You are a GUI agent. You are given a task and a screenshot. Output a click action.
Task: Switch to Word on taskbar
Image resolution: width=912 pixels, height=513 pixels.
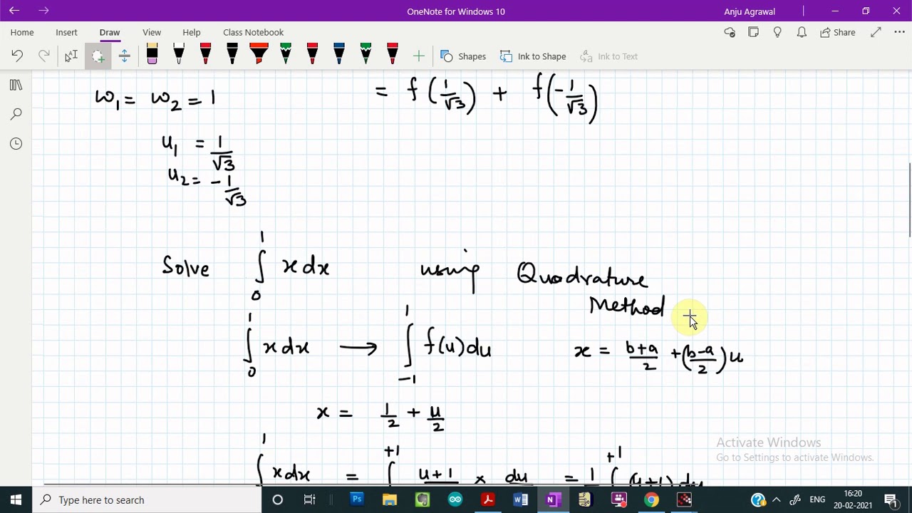click(x=521, y=499)
